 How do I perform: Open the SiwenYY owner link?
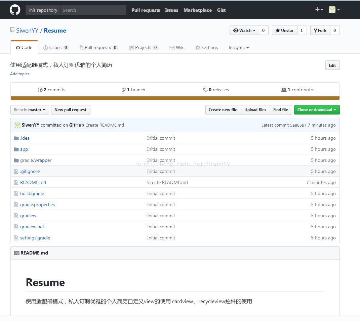(x=27, y=31)
